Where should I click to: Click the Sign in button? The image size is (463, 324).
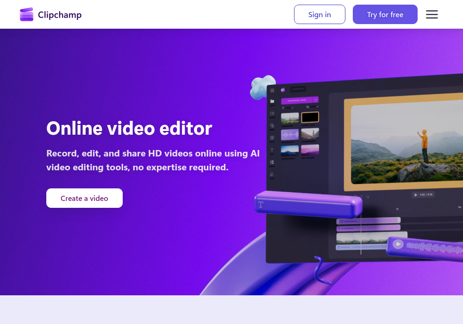point(319,14)
